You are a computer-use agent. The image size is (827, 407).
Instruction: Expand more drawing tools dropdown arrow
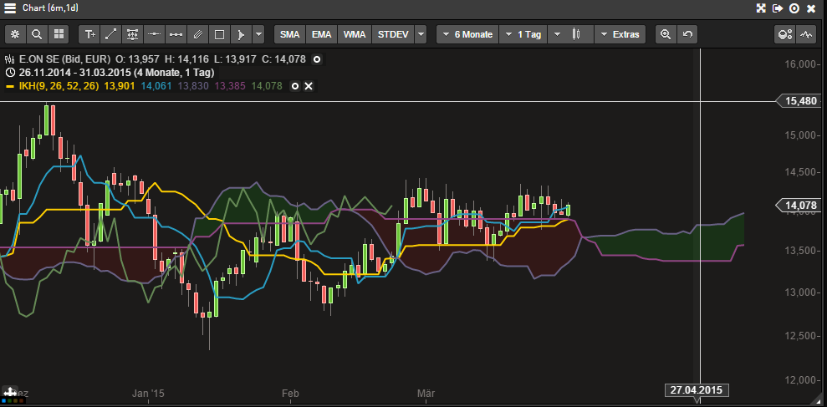tap(258, 35)
